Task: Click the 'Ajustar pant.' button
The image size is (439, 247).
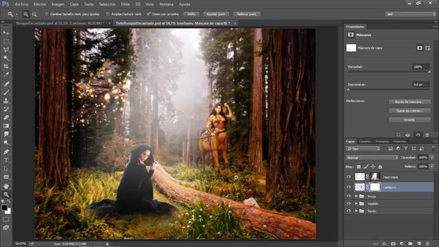Action: pyautogui.click(x=216, y=14)
